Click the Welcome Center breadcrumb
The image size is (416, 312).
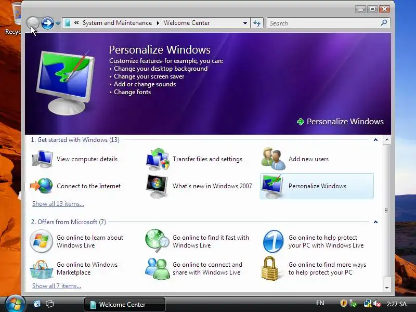187,23
